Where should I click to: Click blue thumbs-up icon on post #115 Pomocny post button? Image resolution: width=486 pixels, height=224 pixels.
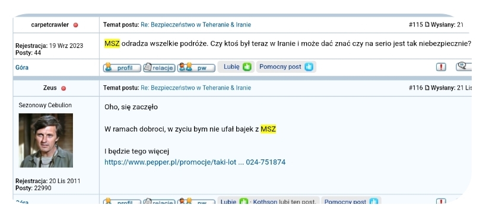pyautogui.click(x=309, y=67)
